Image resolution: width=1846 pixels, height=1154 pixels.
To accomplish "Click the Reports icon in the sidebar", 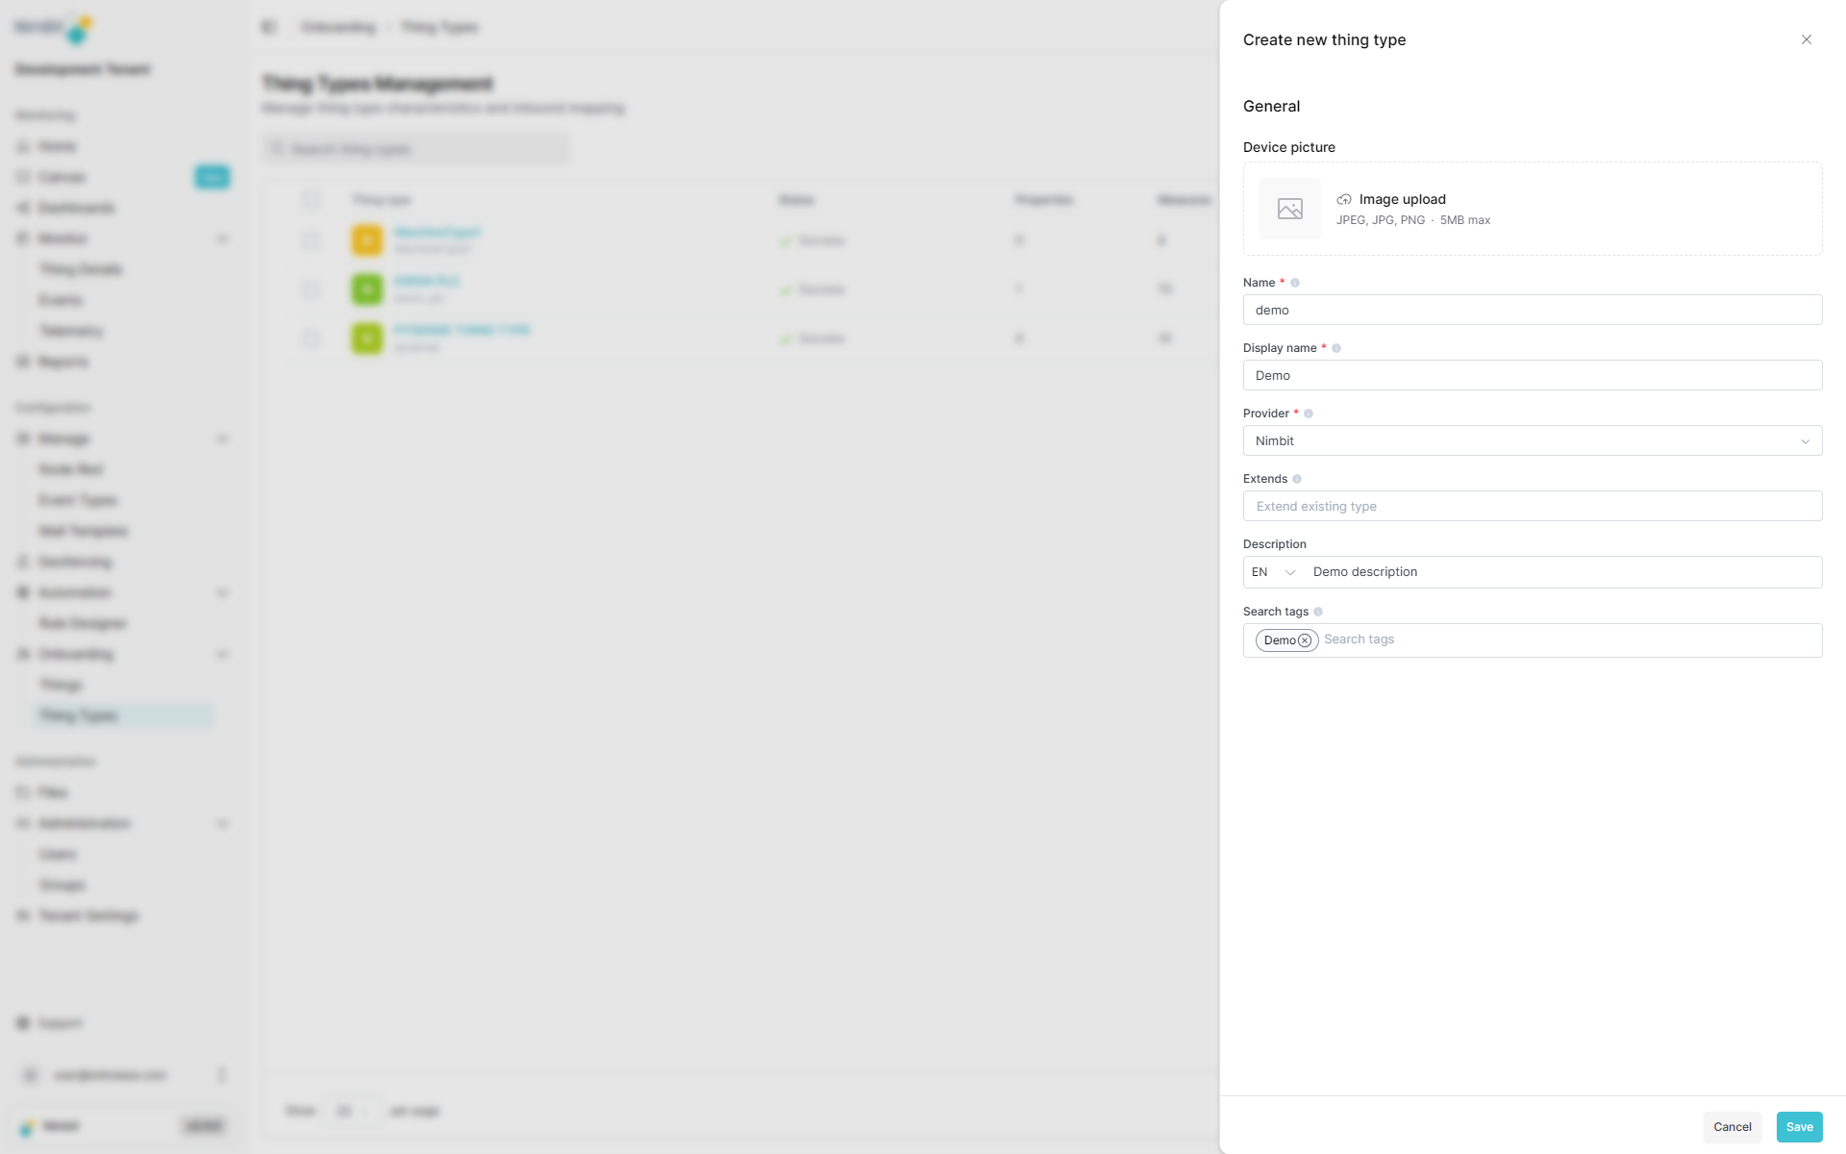I will click(x=23, y=362).
